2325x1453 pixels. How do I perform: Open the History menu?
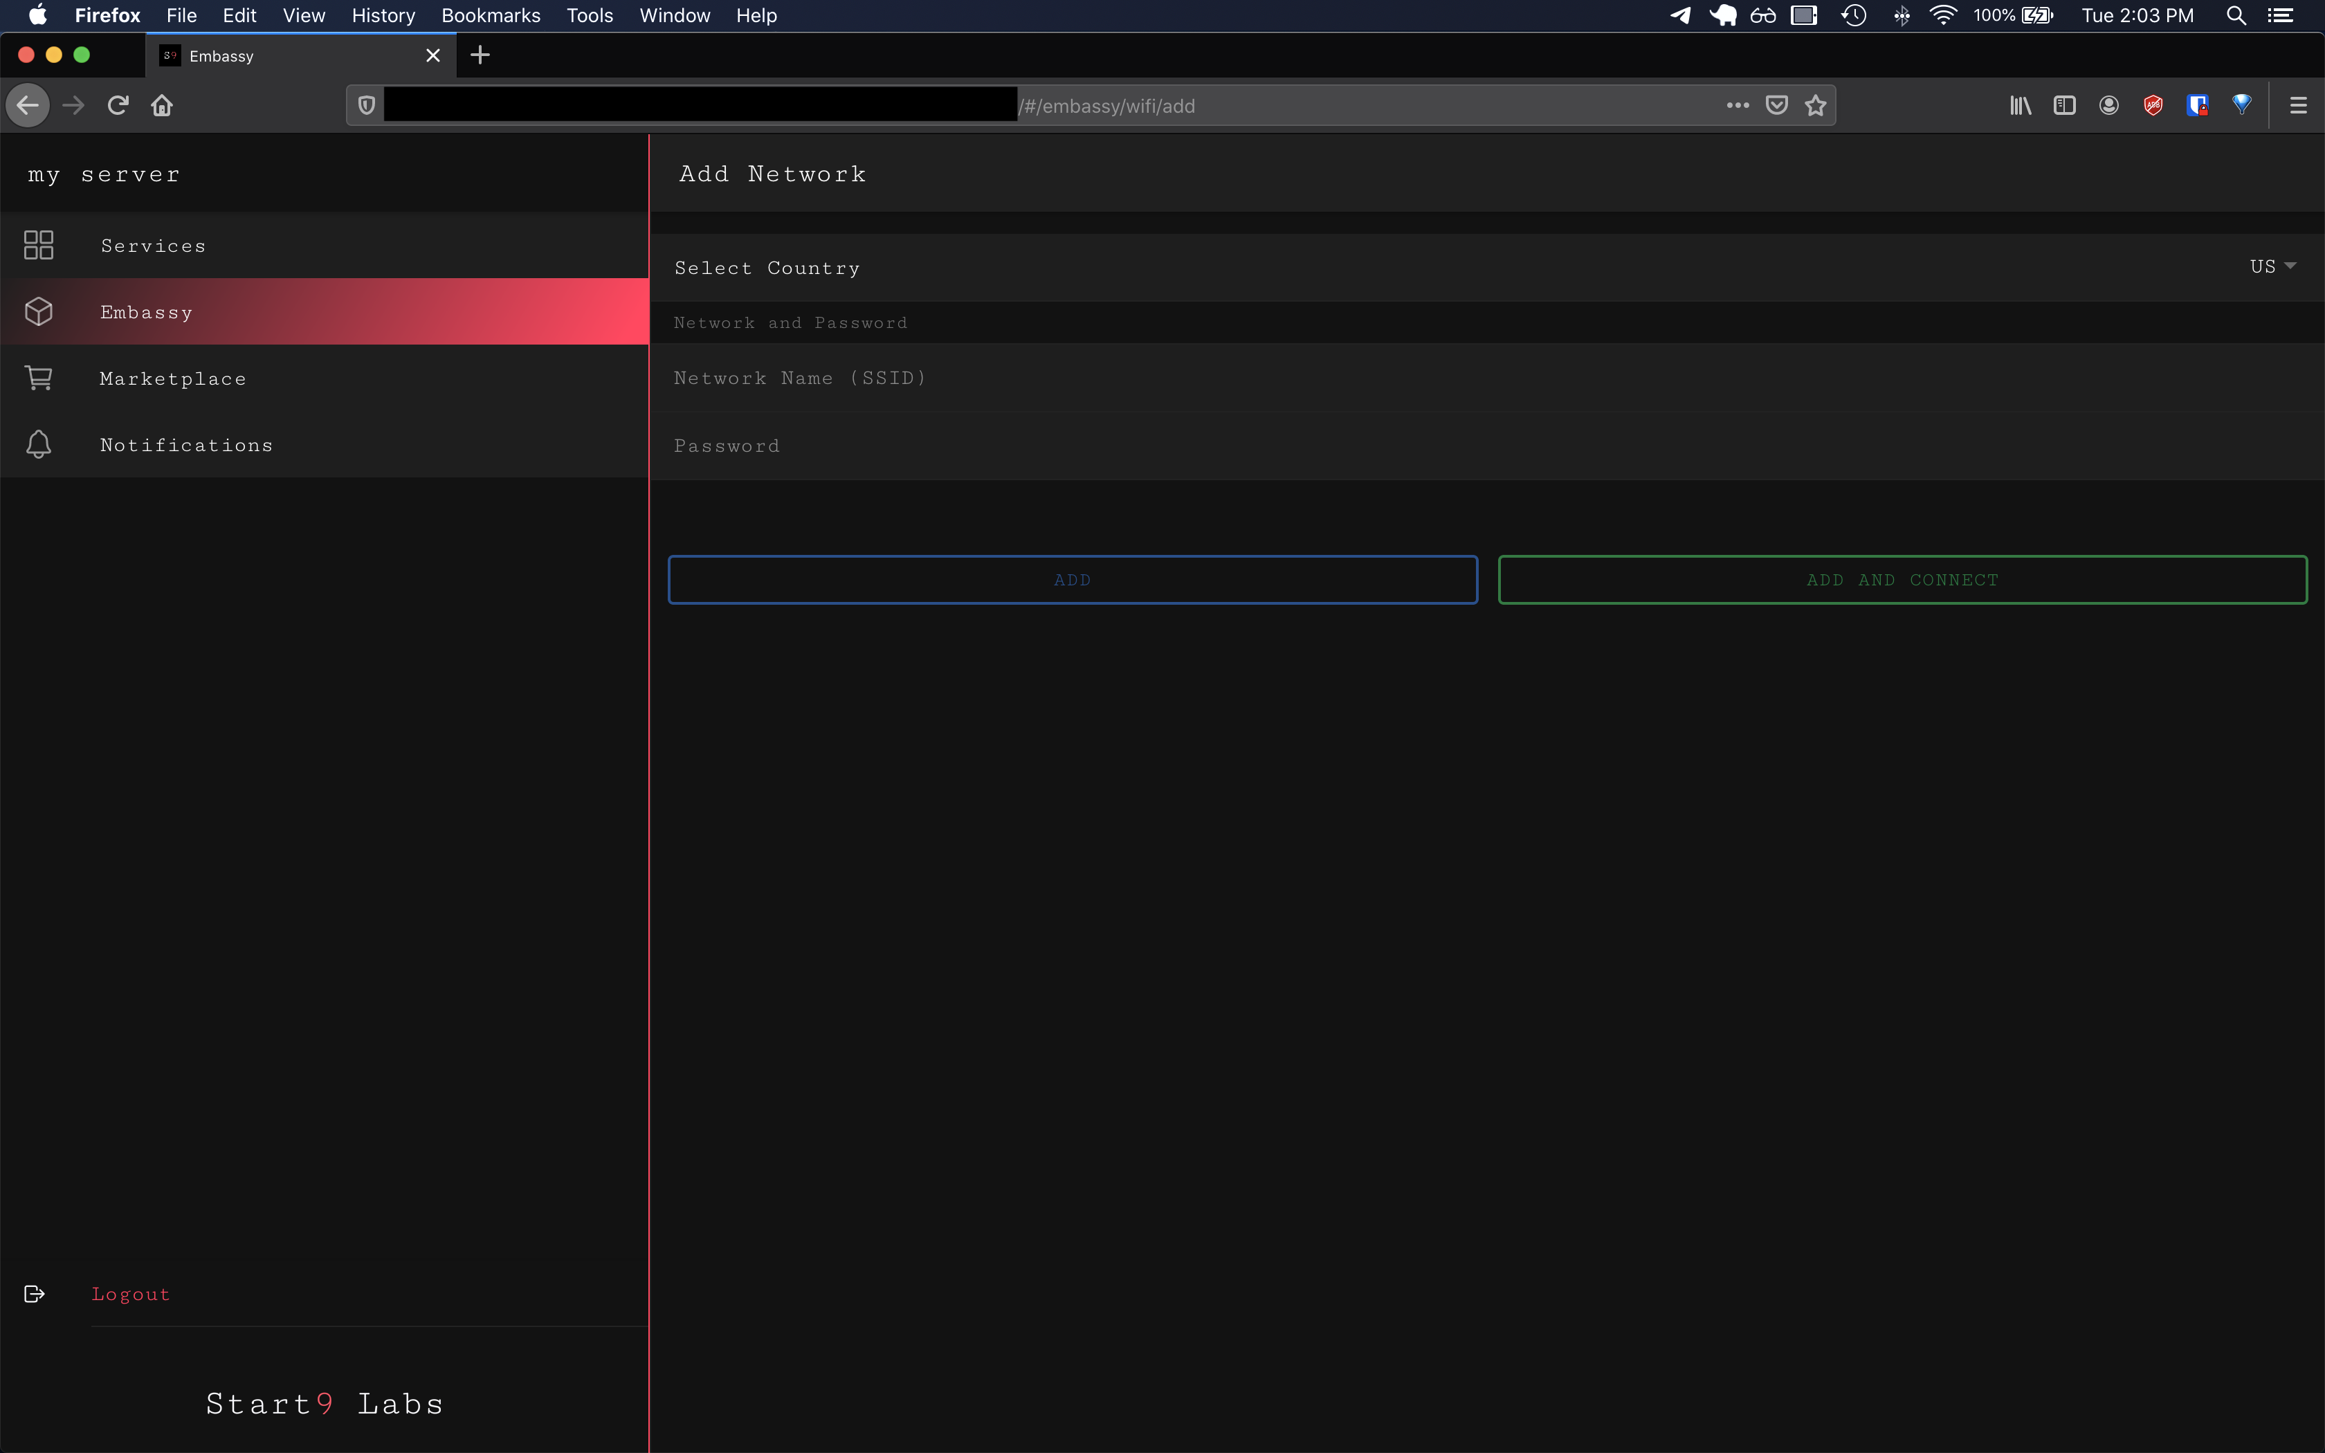[x=383, y=15]
